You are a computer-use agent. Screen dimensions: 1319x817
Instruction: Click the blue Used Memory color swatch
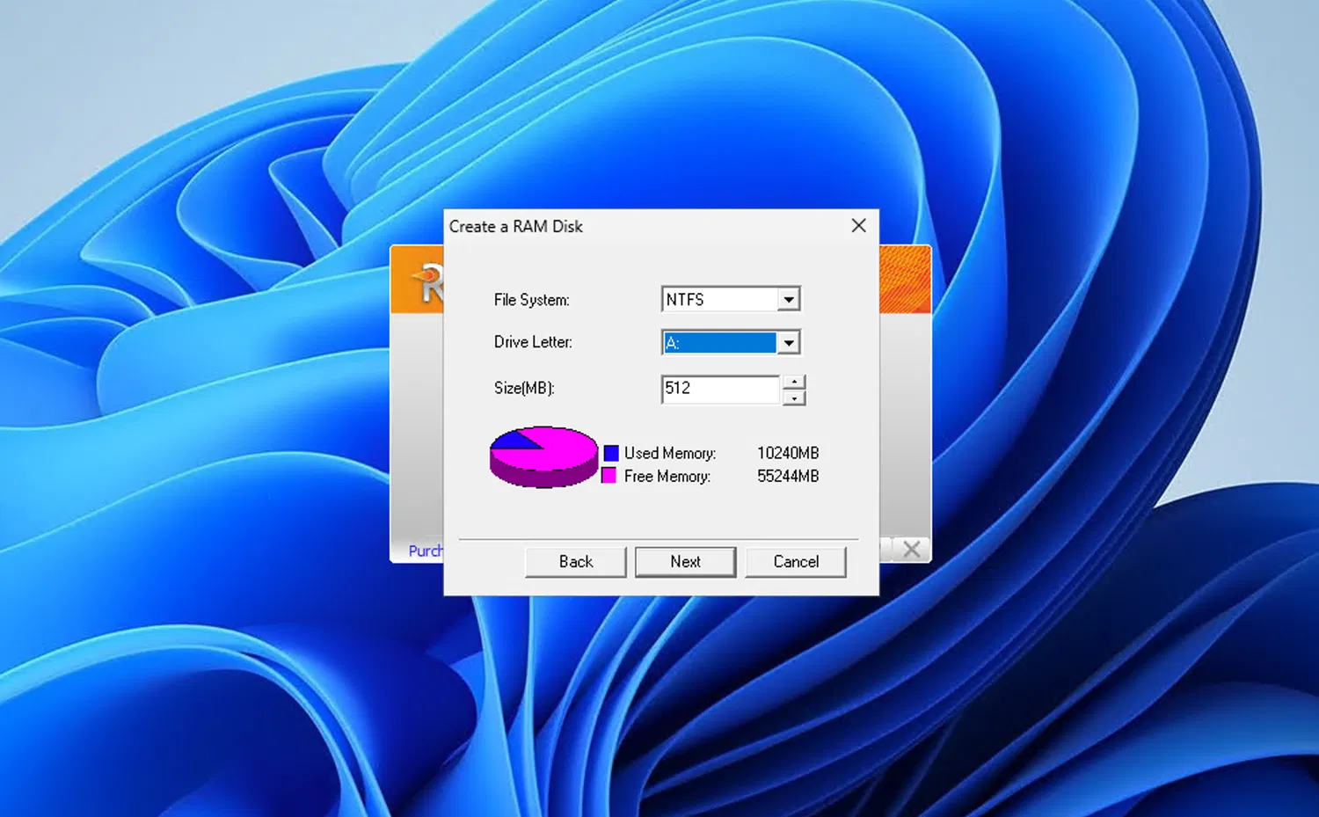point(611,453)
